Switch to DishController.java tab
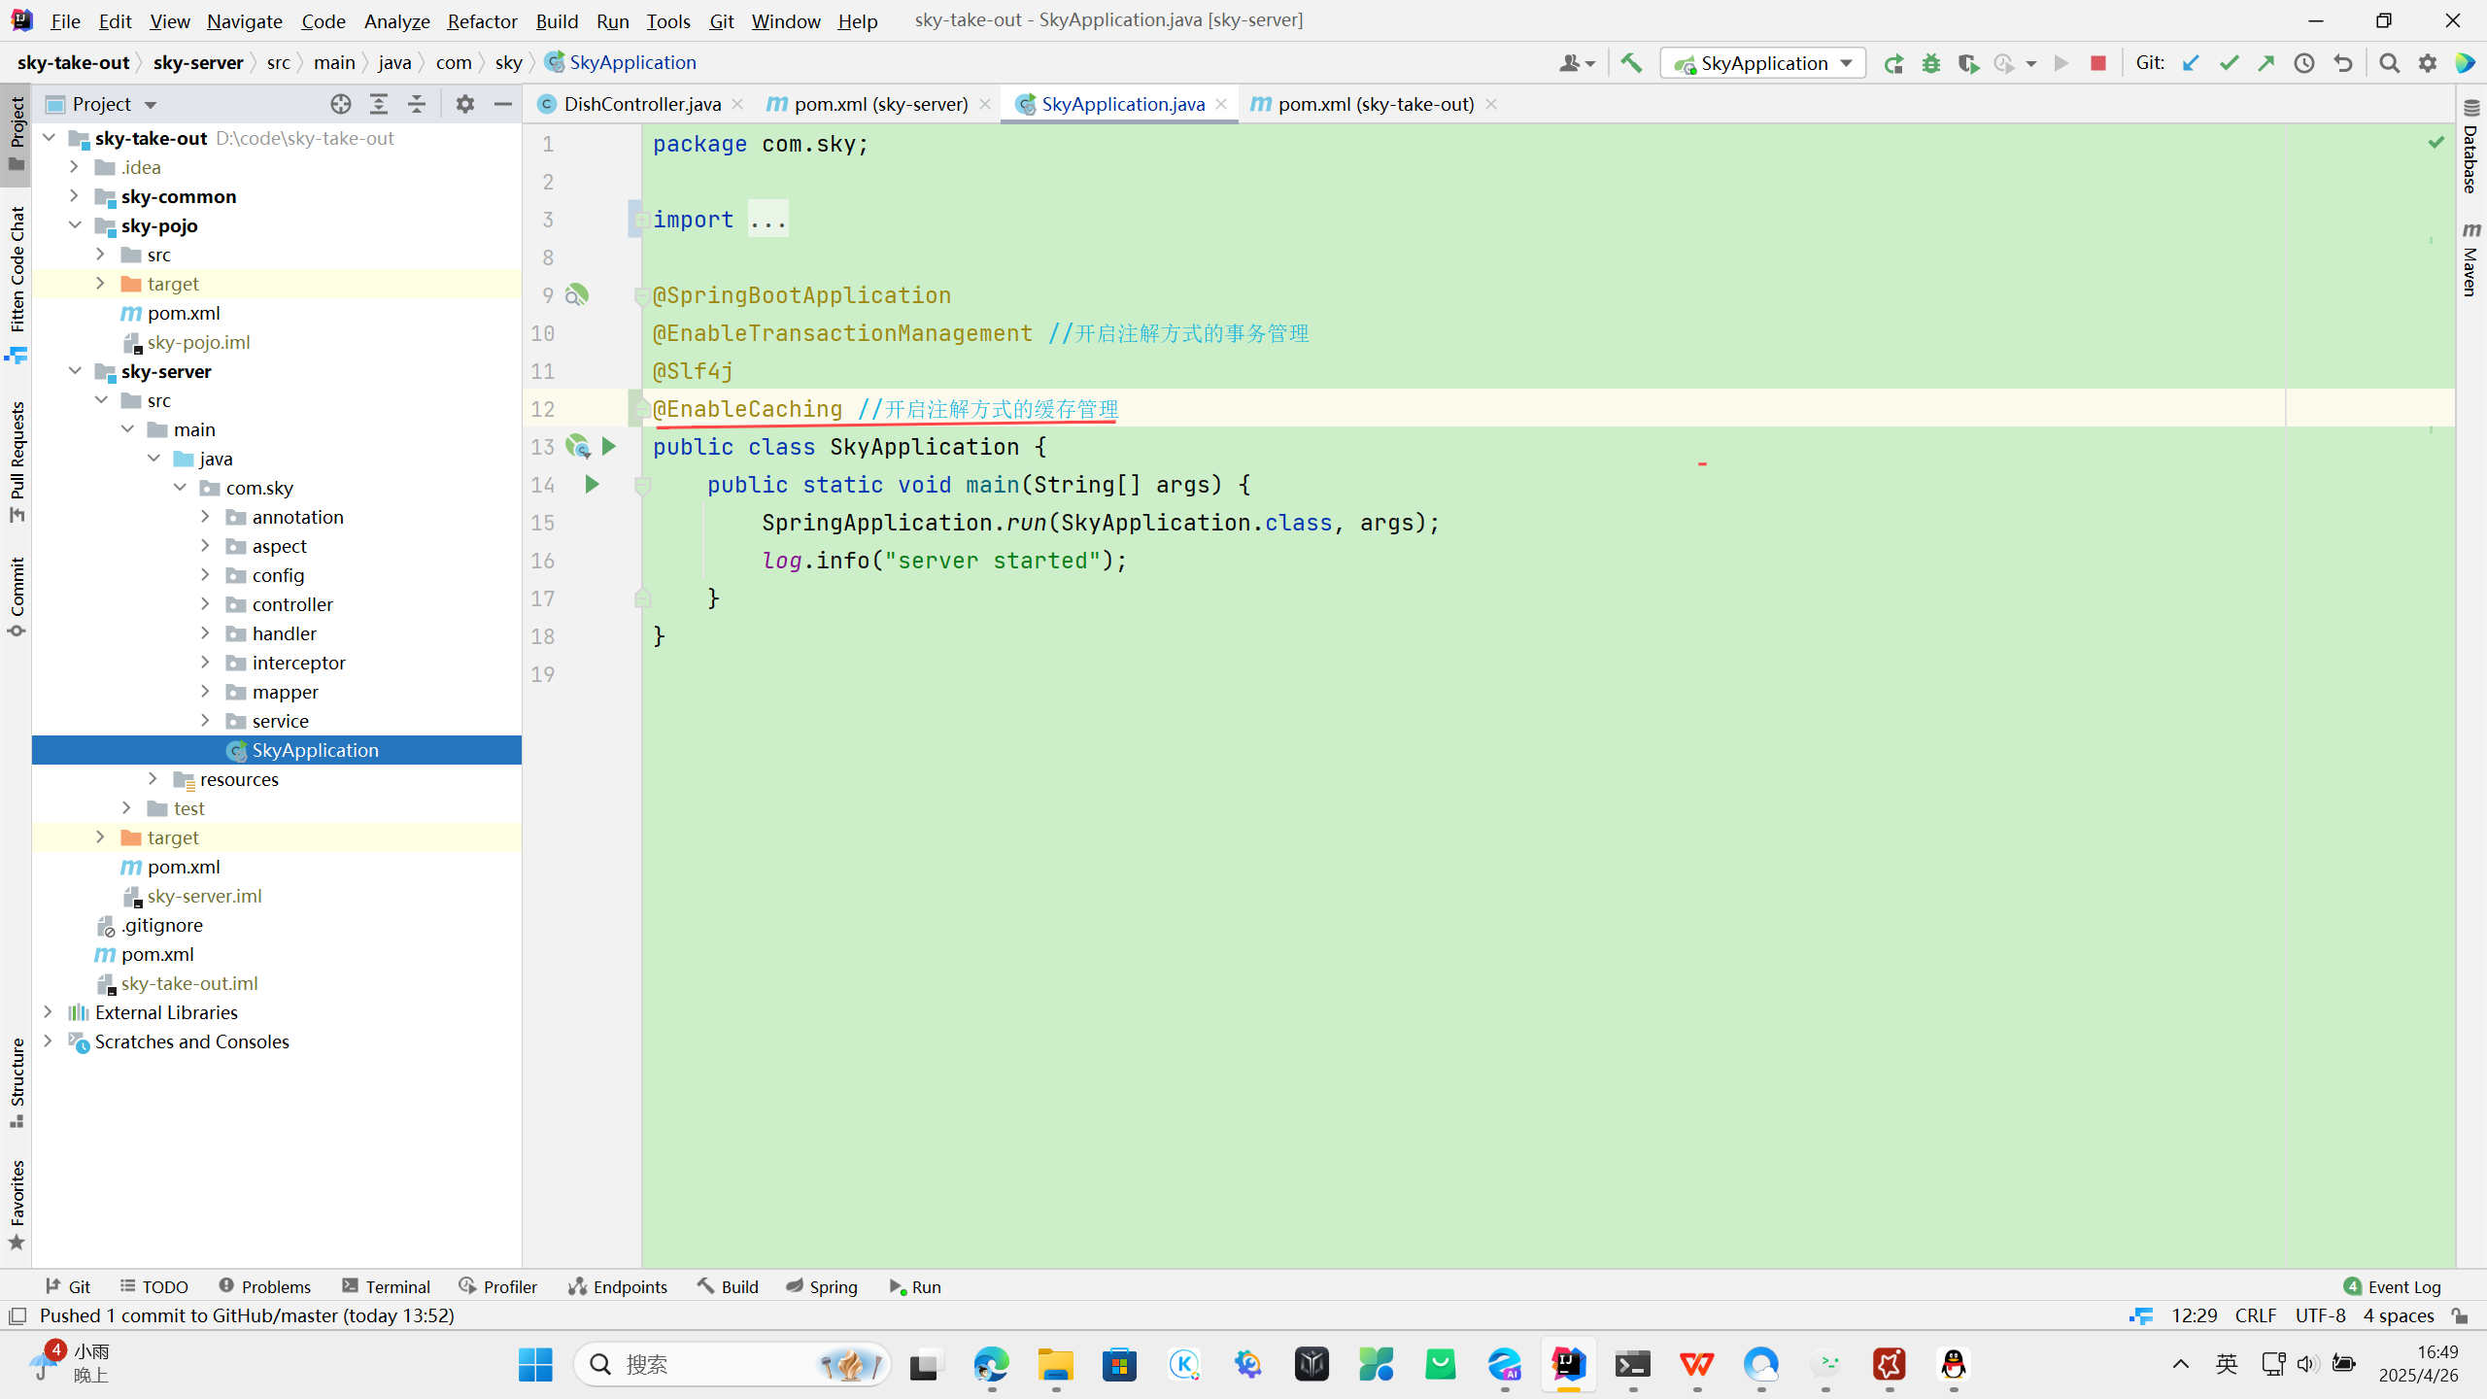This screenshot has width=2487, height=1399. point(641,104)
